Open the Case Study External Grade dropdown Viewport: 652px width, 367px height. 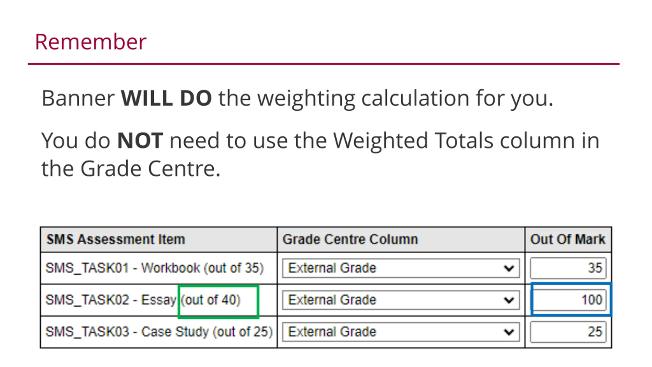(x=401, y=332)
